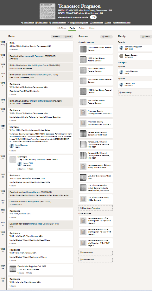Click 2 Sources under Birth fact
The image size is (152, 291).
(x=14, y=50)
